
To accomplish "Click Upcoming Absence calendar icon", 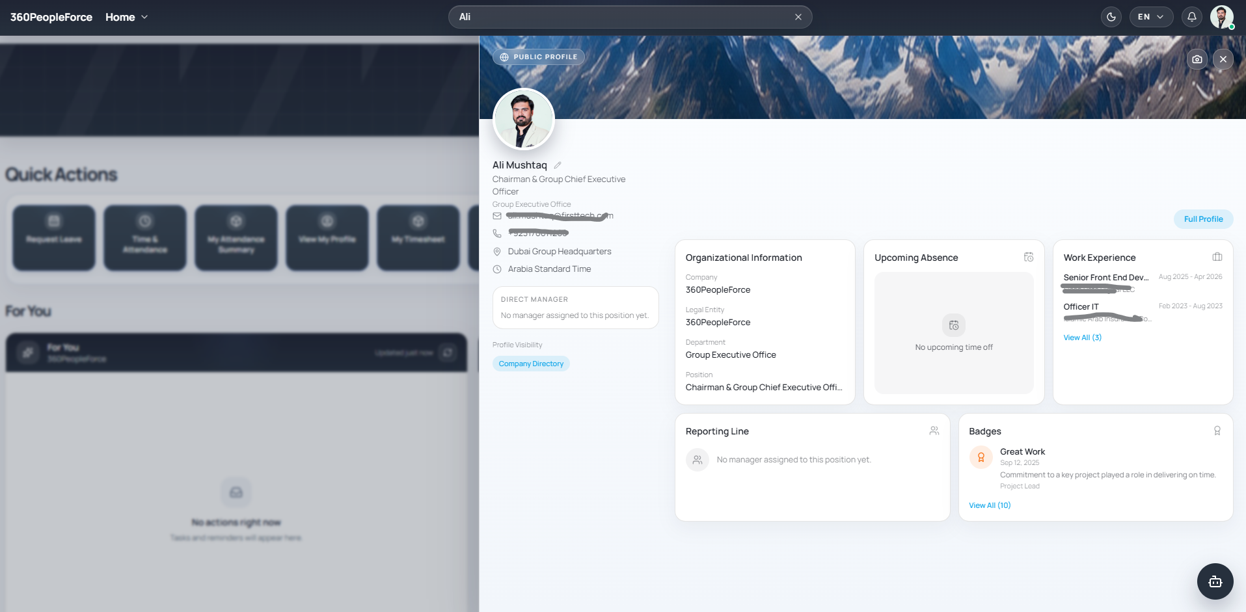I will (1029, 257).
